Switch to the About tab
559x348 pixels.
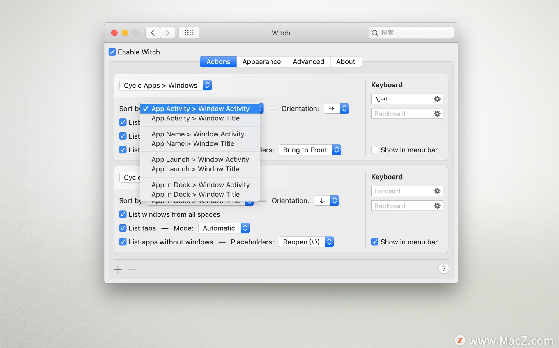coord(346,62)
